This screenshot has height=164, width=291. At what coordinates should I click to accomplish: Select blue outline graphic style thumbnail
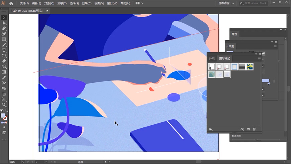click(x=234, y=67)
